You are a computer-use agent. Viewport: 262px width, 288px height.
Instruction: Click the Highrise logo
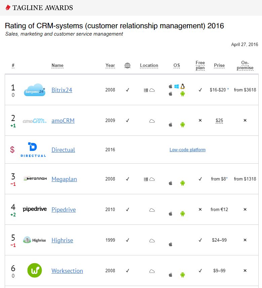point(34,240)
